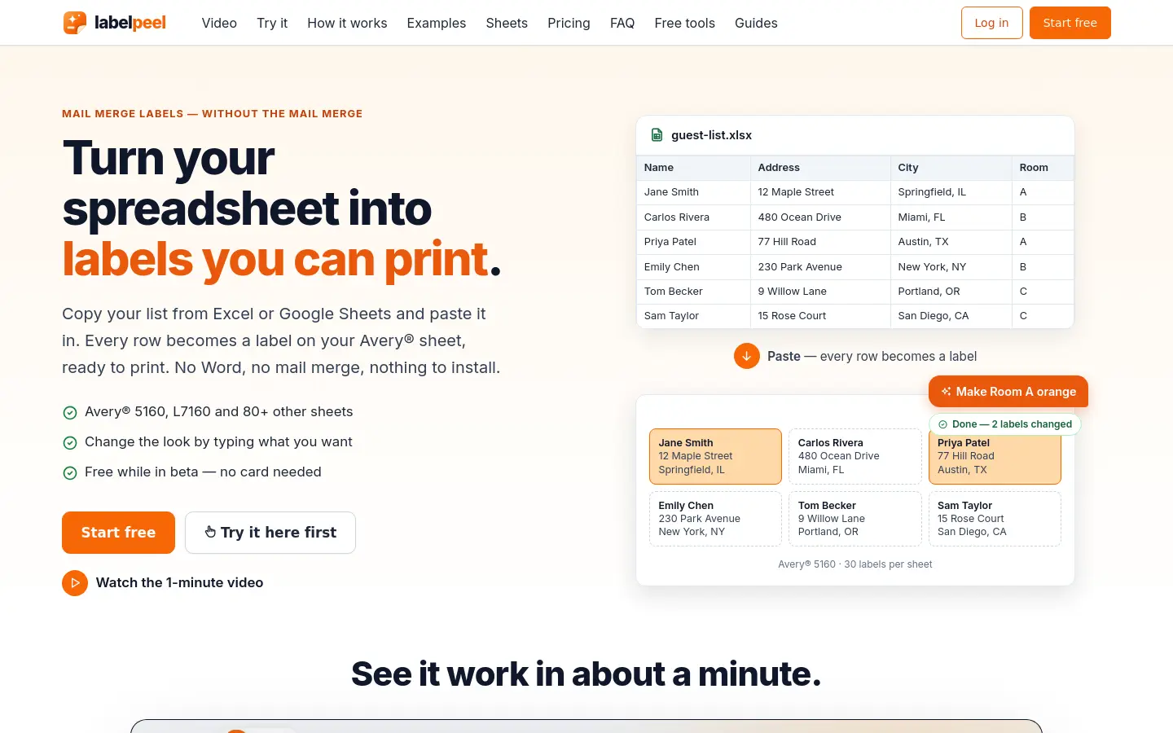The width and height of the screenshot is (1173, 733).
Task: Click the green check icon beside Avery 5160
Action: 70,413
